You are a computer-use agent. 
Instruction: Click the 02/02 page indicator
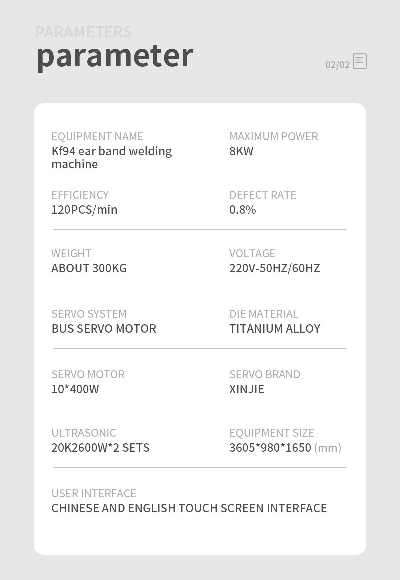[337, 65]
